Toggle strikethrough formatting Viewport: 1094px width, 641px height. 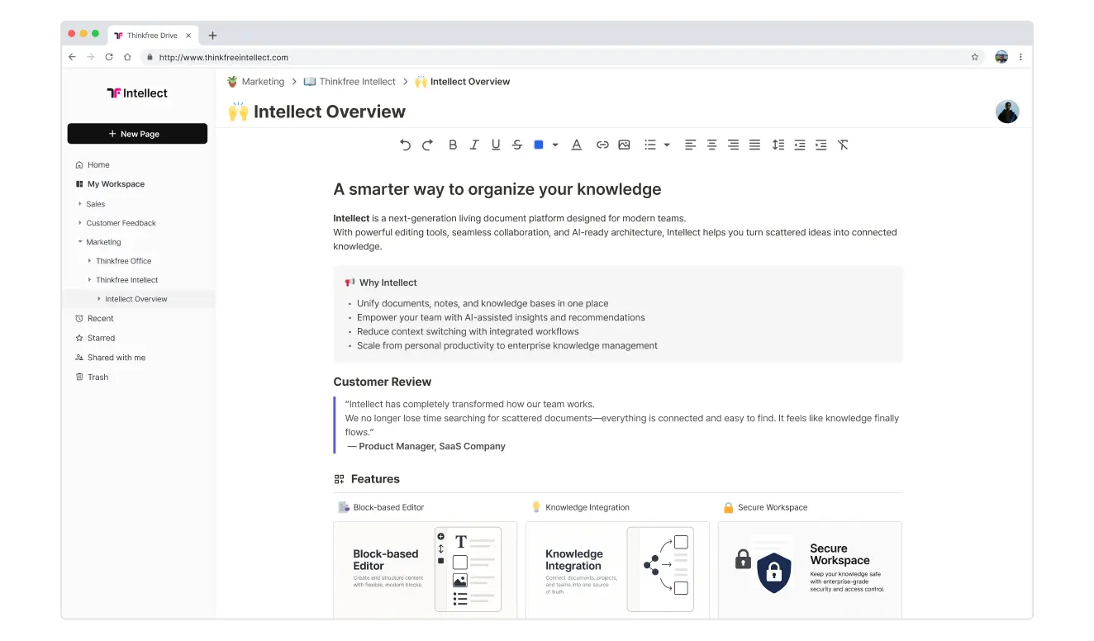click(x=517, y=145)
